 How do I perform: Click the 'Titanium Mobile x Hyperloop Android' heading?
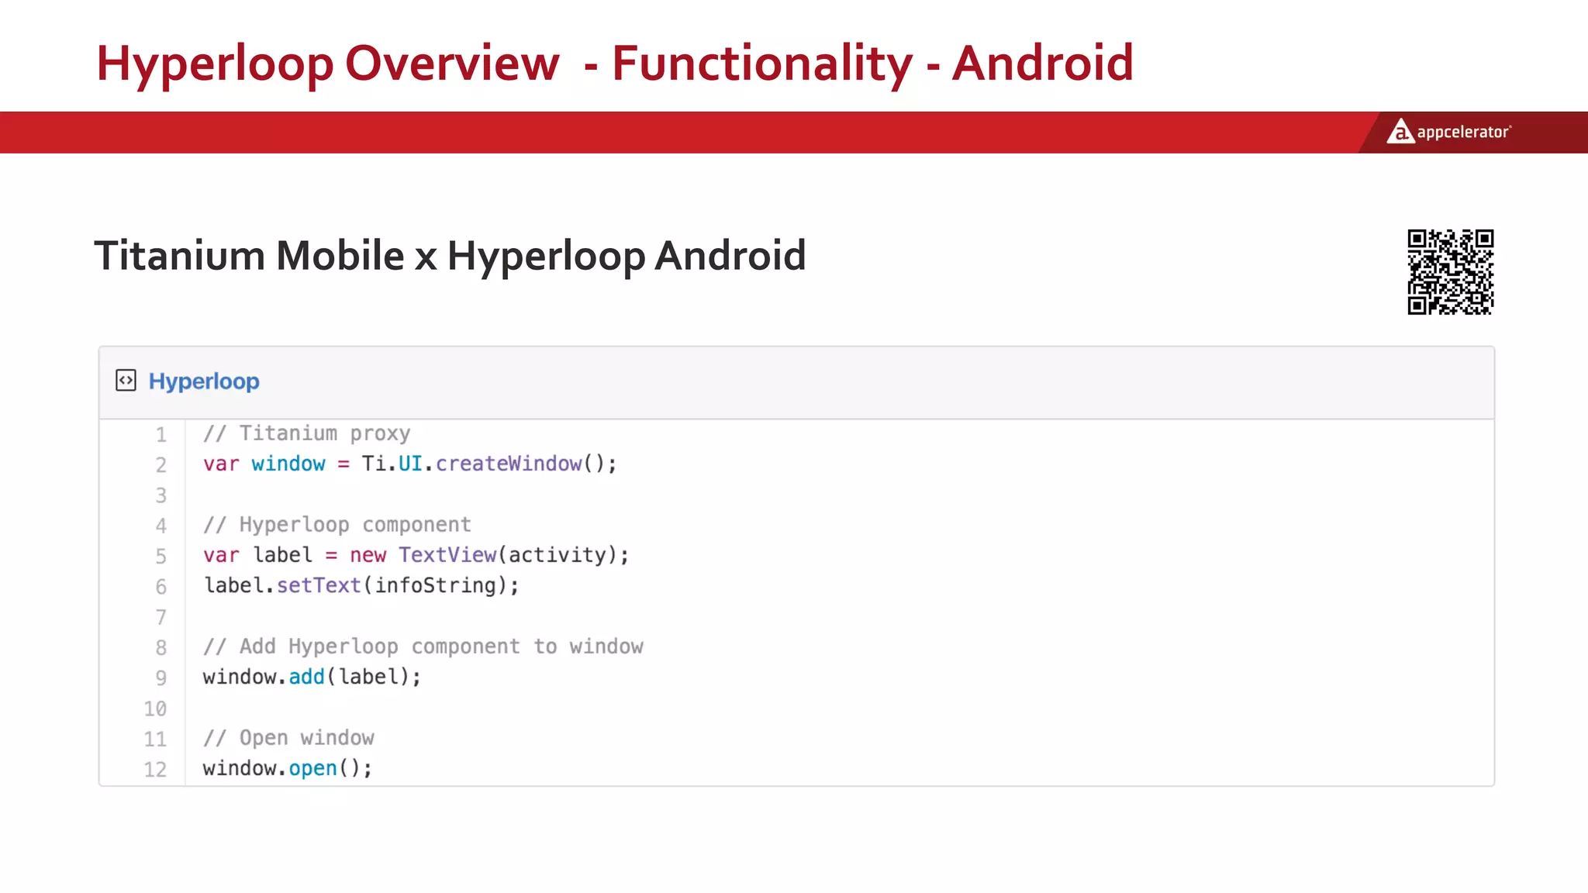(x=450, y=256)
